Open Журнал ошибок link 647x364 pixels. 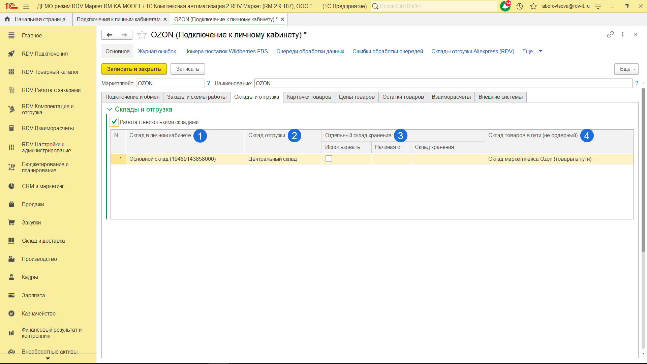click(x=157, y=51)
